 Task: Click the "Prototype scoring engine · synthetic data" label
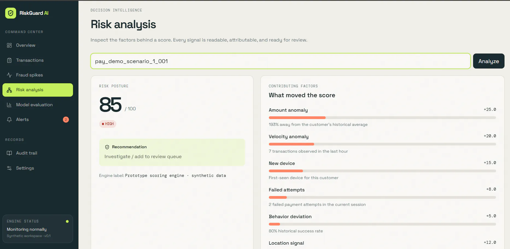tap(176, 176)
